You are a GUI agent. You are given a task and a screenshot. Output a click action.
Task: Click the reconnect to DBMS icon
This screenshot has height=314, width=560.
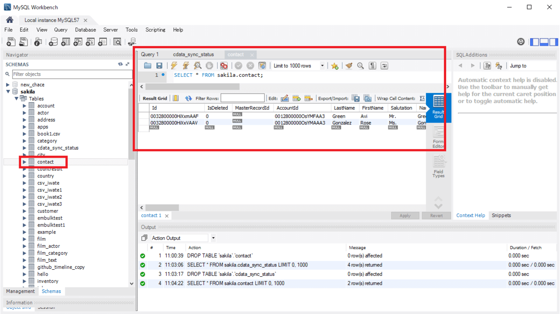[133, 42]
